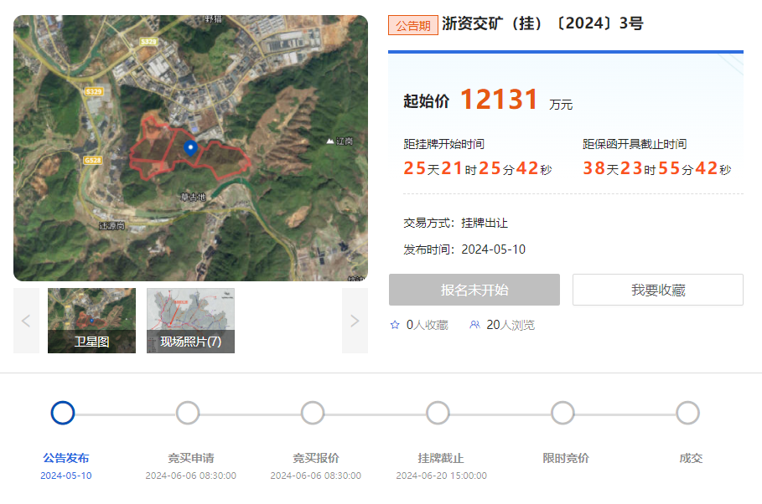Open the 现场照片(7) thumbnail
762x504 pixels.
point(190,321)
